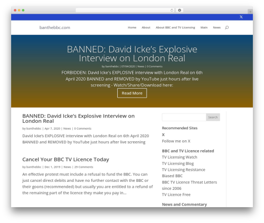The width and height of the screenshot is (264, 223).
Task: Open BBC TV Licence Threat Letters since 2006
Action: pyautogui.click(x=190, y=185)
